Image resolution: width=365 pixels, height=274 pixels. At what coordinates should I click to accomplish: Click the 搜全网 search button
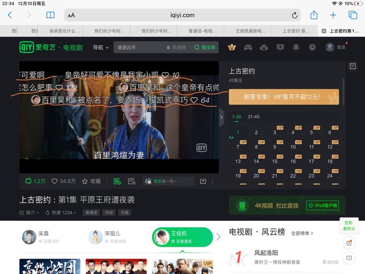pos(205,47)
